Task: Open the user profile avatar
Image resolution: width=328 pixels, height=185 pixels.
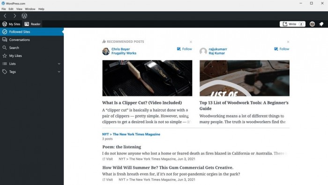Action: click(312, 24)
